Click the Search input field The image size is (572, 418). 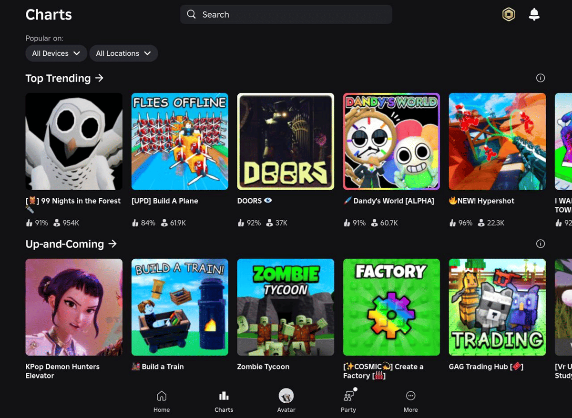(286, 14)
